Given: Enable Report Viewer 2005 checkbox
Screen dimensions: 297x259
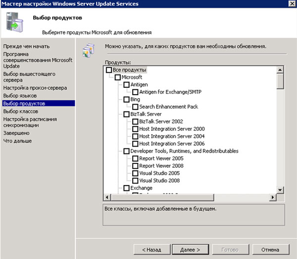Looking at the screenshot, I should tap(135, 158).
